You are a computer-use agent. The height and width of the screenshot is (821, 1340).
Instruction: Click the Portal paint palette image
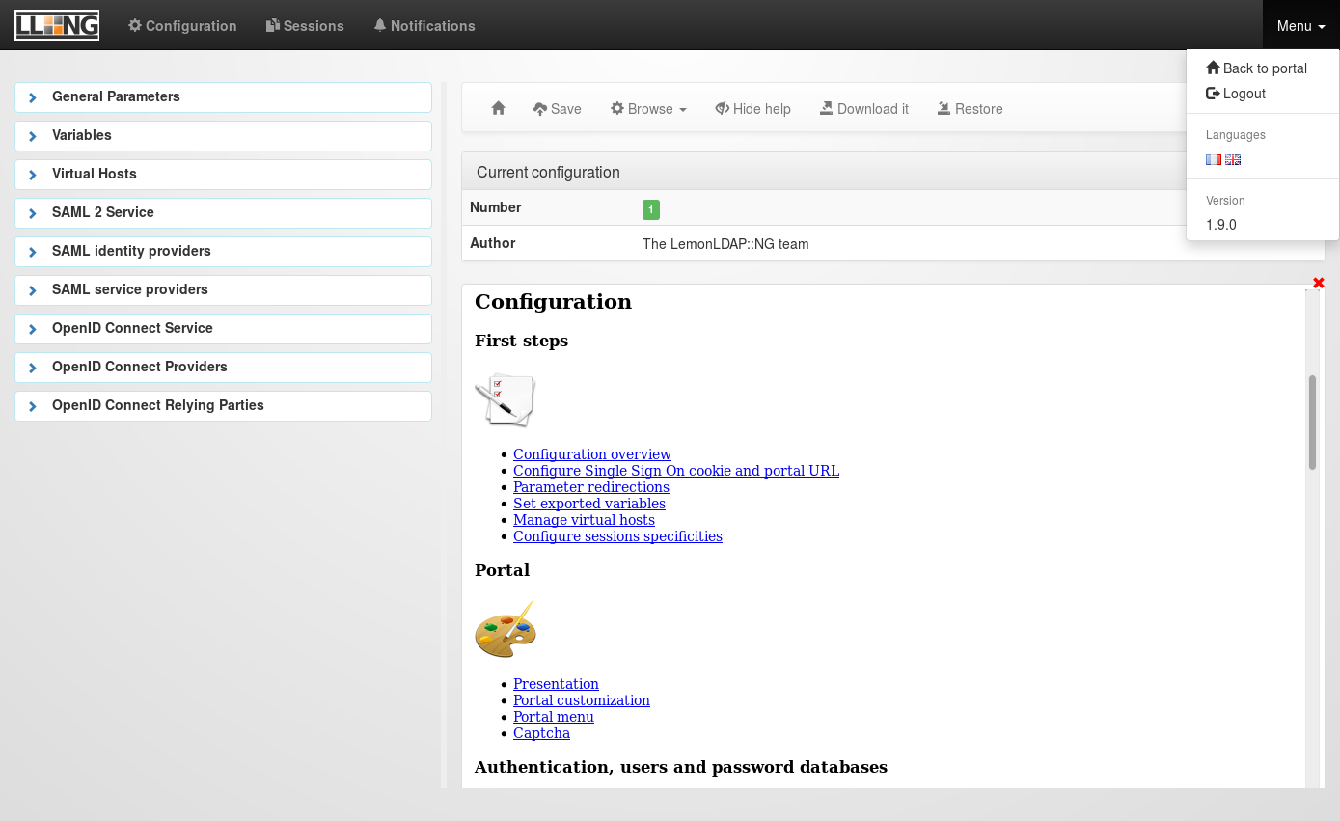coord(505,629)
